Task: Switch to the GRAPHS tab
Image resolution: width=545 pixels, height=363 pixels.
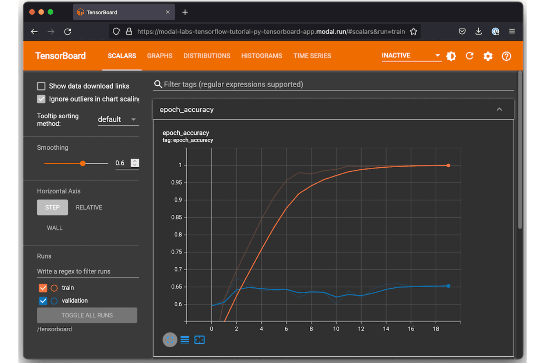Action: coord(160,56)
